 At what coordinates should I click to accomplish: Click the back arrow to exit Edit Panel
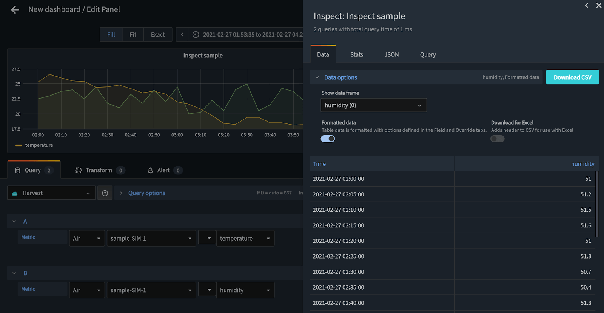(x=15, y=10)
